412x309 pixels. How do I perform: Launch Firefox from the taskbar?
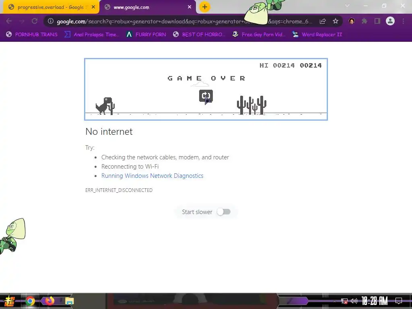[49, 301]
